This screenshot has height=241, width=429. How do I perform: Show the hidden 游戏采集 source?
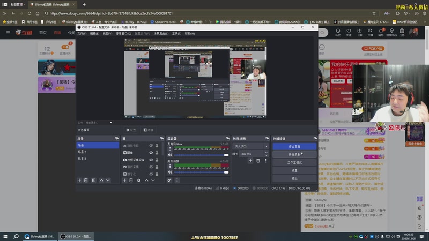(151, 167)
